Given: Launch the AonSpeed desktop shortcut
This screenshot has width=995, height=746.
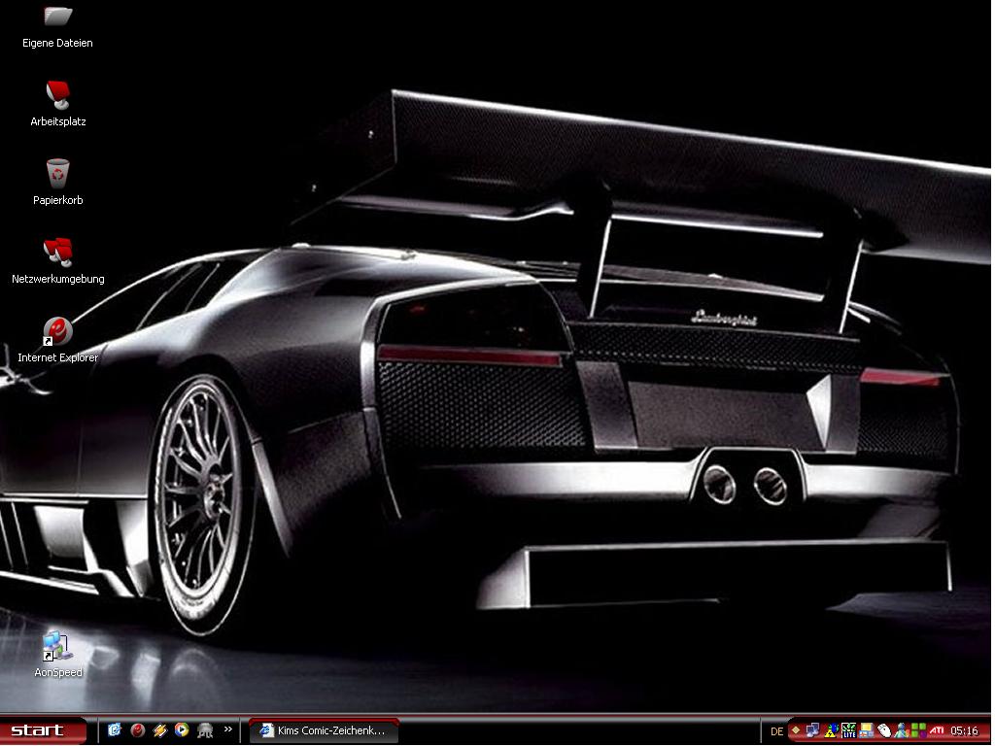Looking at the screenshot, I should (56, 646).
